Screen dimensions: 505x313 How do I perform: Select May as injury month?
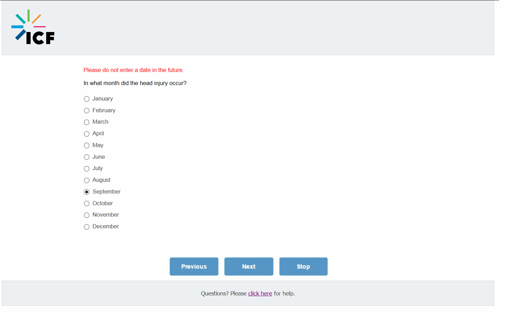point(87,145)
